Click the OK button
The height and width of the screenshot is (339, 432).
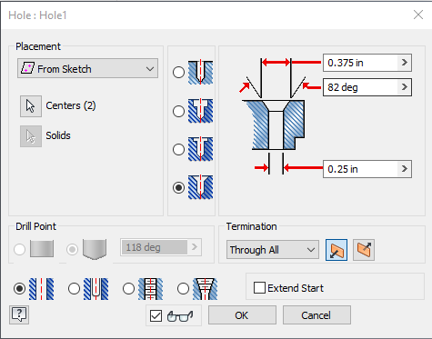point(242,315)
